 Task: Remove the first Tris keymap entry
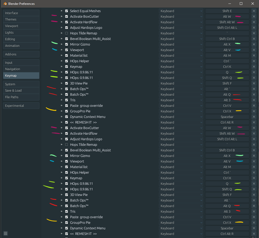coord(254,100)
